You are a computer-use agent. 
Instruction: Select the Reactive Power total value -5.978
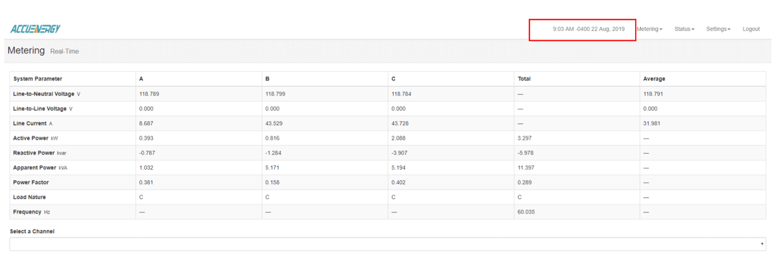click(x=525, y=153)
